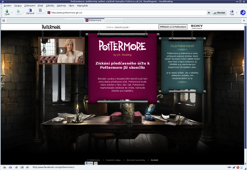This screenshot has height=170, width=247.
Task: Go back with the Zpět button
Action: [7, 12]
